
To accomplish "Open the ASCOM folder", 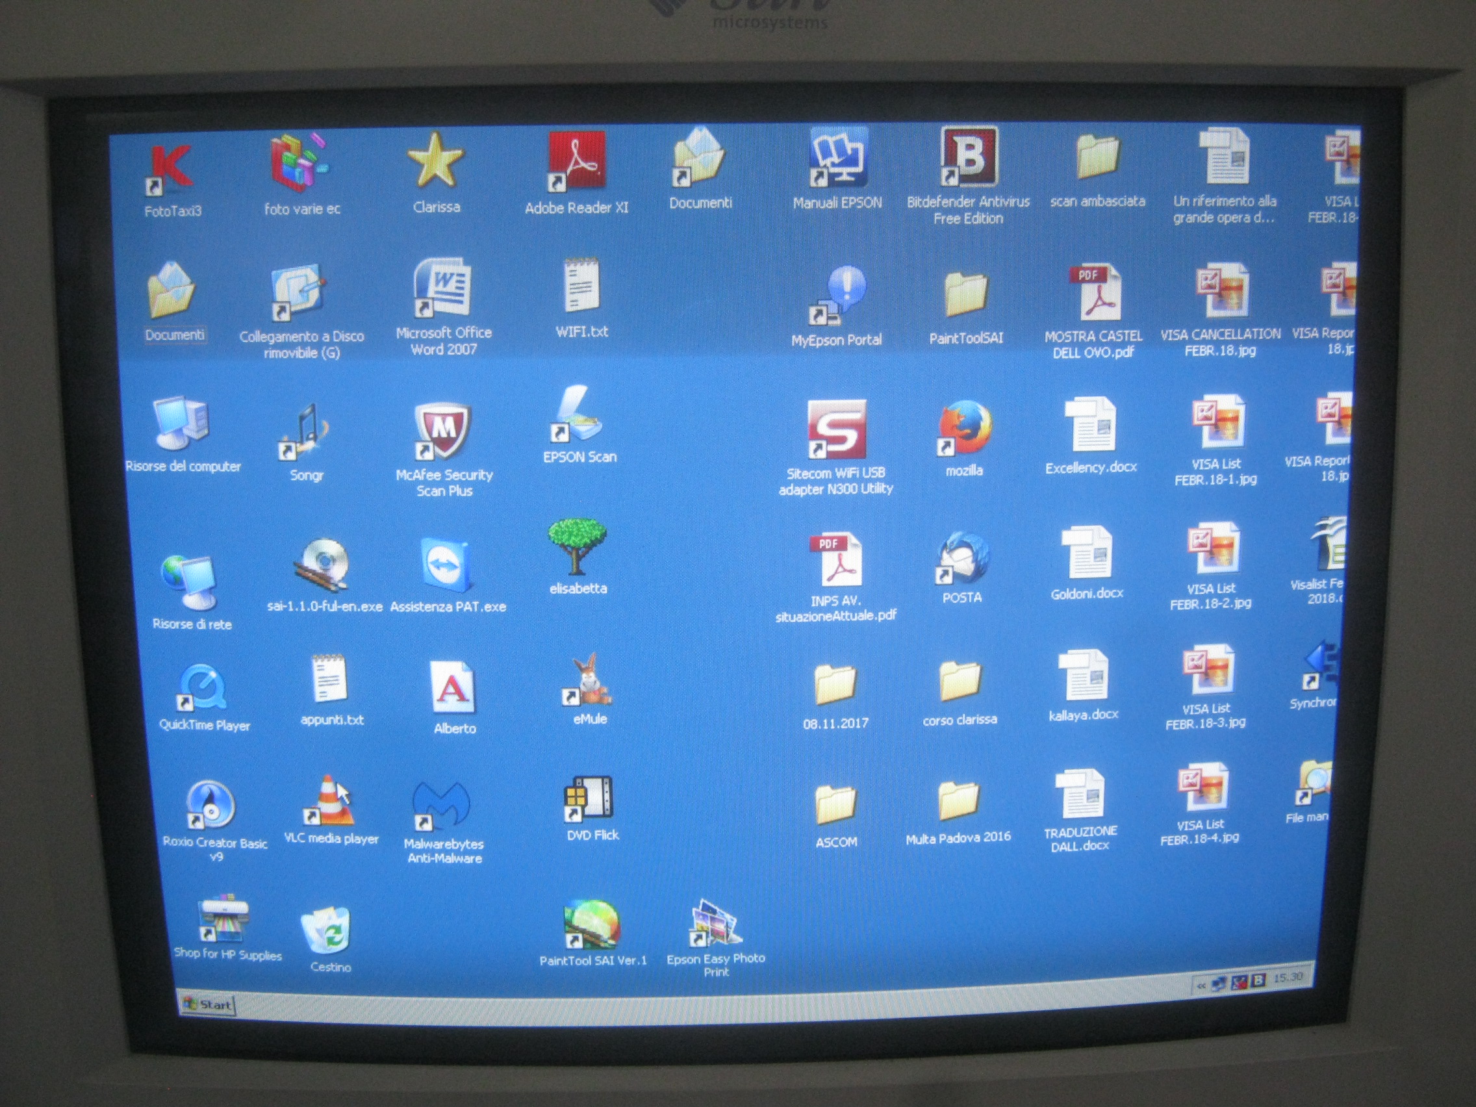I will (x=834, y=805).
